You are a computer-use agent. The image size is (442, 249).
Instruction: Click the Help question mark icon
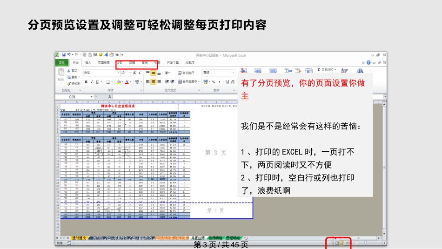[368, 63]
